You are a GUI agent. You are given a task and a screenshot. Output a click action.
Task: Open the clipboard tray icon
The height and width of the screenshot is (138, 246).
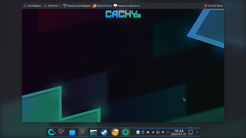(x=143, y=132)
